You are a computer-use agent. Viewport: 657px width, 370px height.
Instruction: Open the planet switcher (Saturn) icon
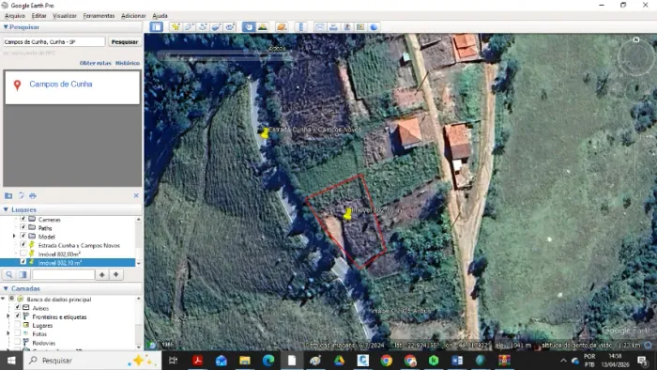(x=282, y=27)
